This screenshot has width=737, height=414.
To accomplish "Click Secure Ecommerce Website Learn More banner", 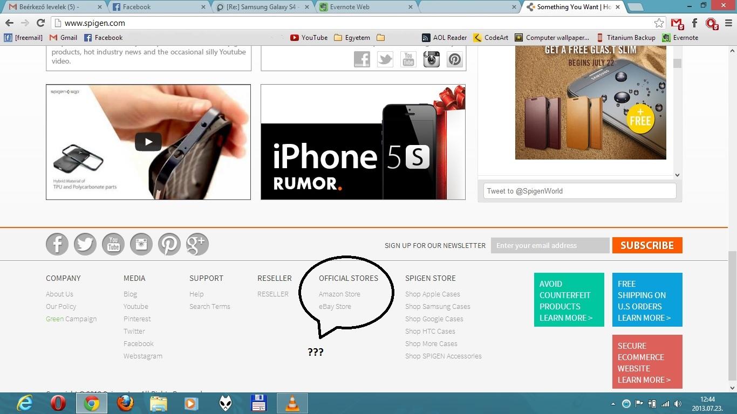I will click(x=647, y=362).
